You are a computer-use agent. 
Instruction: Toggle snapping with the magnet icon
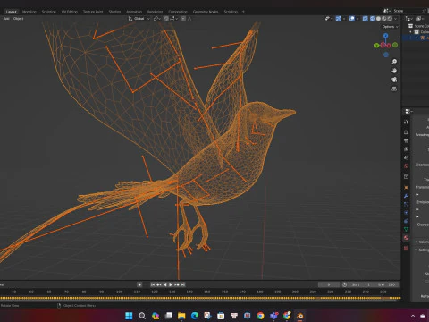click(166, 19)
